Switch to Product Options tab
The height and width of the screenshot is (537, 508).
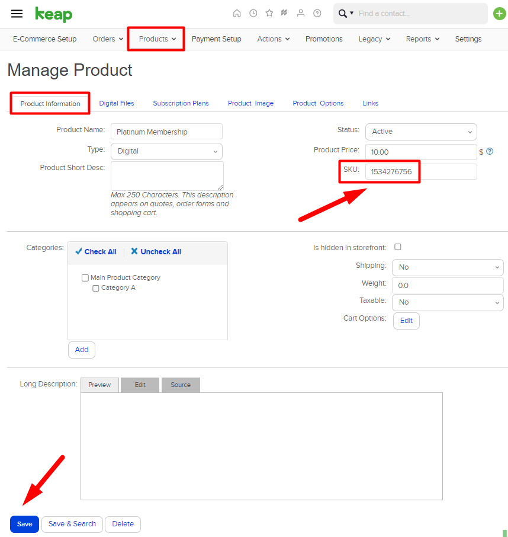click(x=318, y=103)
